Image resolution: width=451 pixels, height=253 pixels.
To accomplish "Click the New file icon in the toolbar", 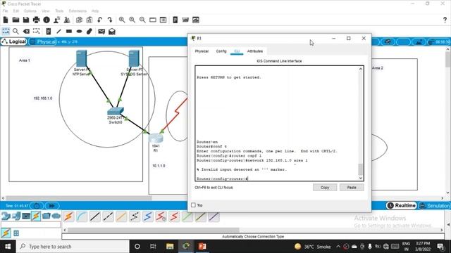I will click(6, 20).
